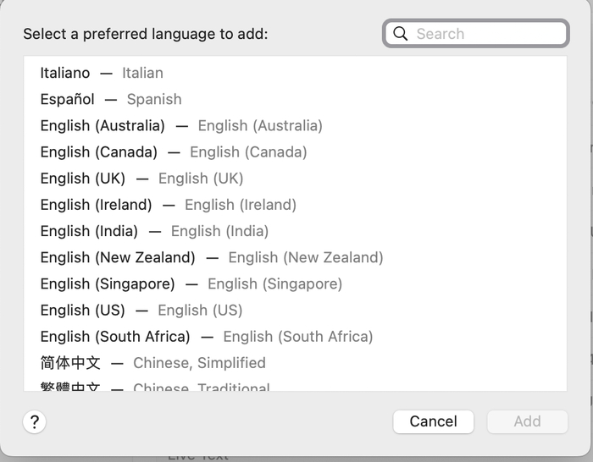Click the Search input field

pos(487,34)
